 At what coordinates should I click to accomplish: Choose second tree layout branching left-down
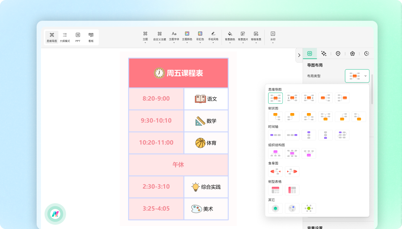[x=292, y=117]
